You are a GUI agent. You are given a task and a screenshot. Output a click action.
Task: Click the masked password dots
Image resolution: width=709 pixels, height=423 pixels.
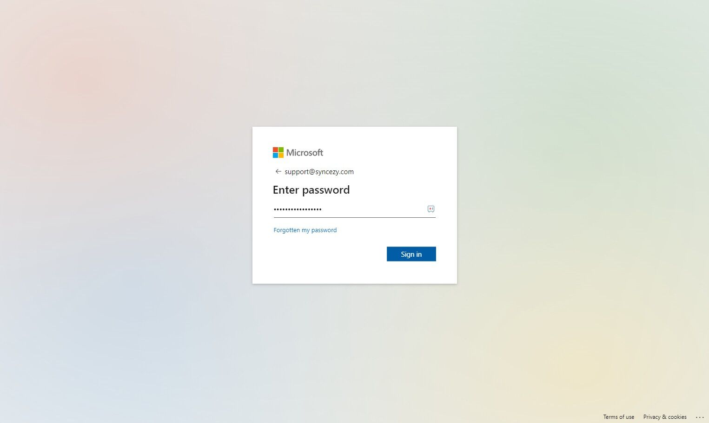pyautogui.click(x=298, y=209)
